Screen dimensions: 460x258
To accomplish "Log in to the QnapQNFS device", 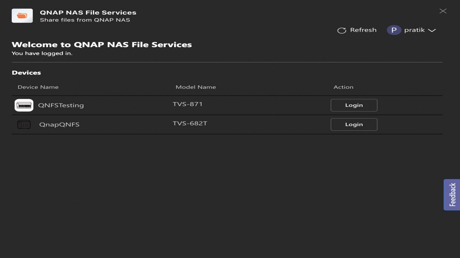I will [x=354, y=124].
